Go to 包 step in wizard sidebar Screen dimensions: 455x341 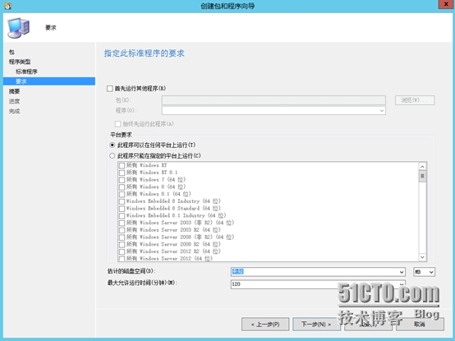(11, 52)
